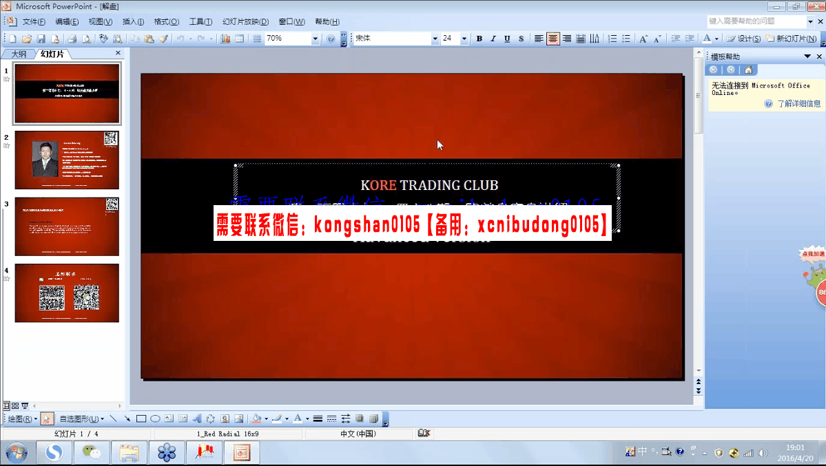Open the 插入(I) menu
Screen dimensions: 826x466
coord(133,21)
